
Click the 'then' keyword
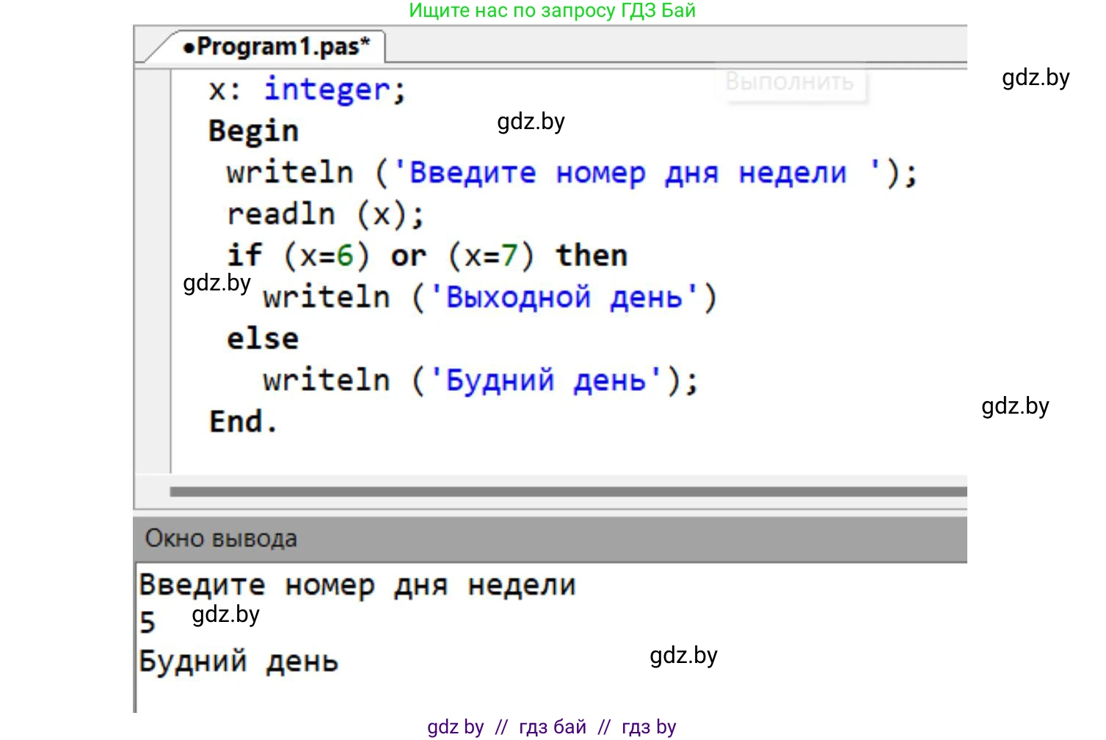tap(591, 256)
